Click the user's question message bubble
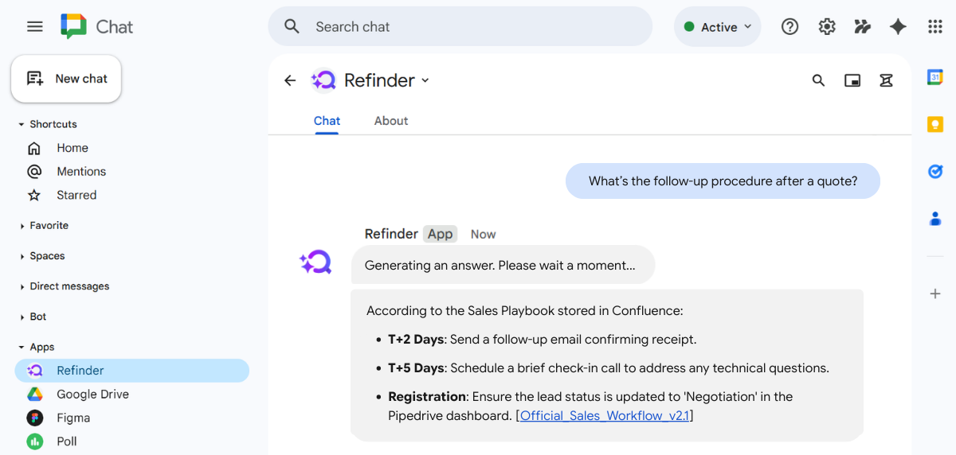This screenshot has height=455, width=956. [x=723, y=181]
